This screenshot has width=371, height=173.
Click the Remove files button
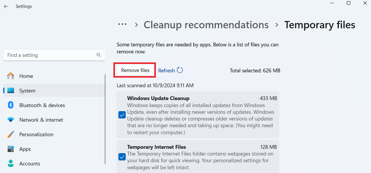click(135, 70)
